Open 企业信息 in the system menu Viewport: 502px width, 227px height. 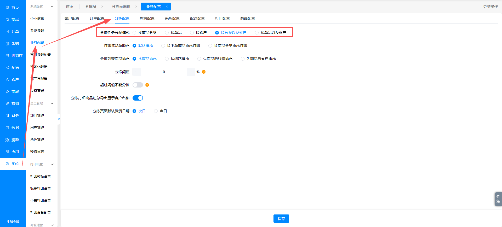[x=37, y=19]
